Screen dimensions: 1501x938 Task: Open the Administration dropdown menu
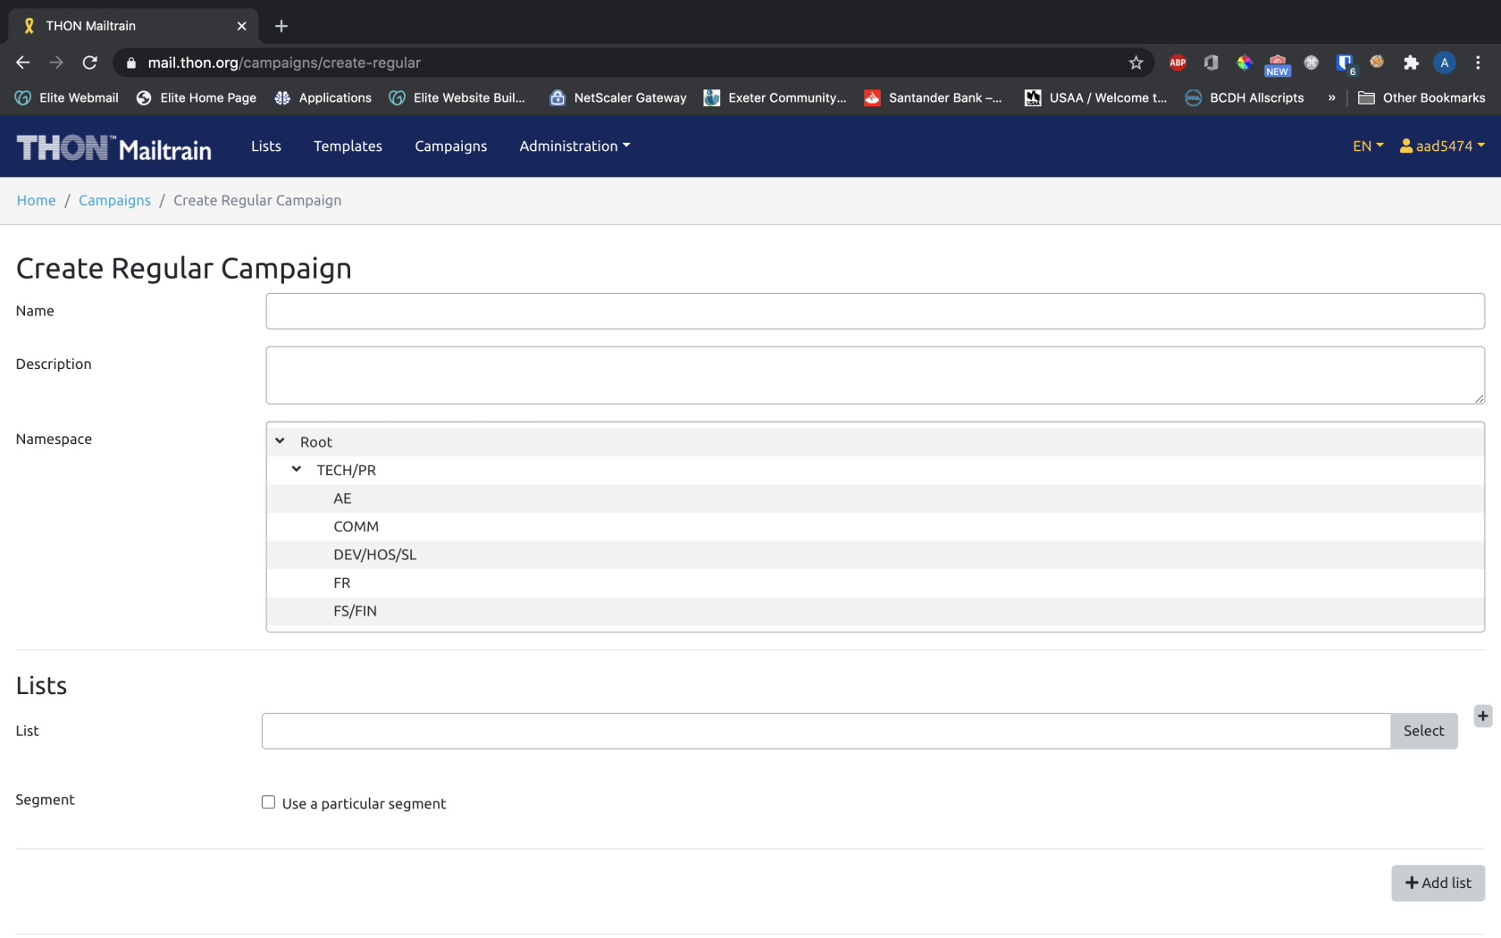(x=574, y=146)
